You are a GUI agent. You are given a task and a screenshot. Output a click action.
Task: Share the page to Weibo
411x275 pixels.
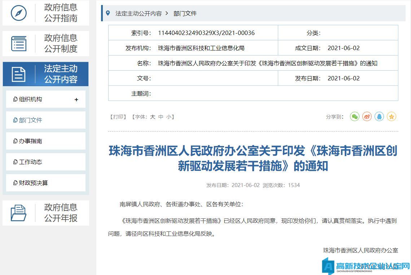pyautogui.click(x=367, y=117)
